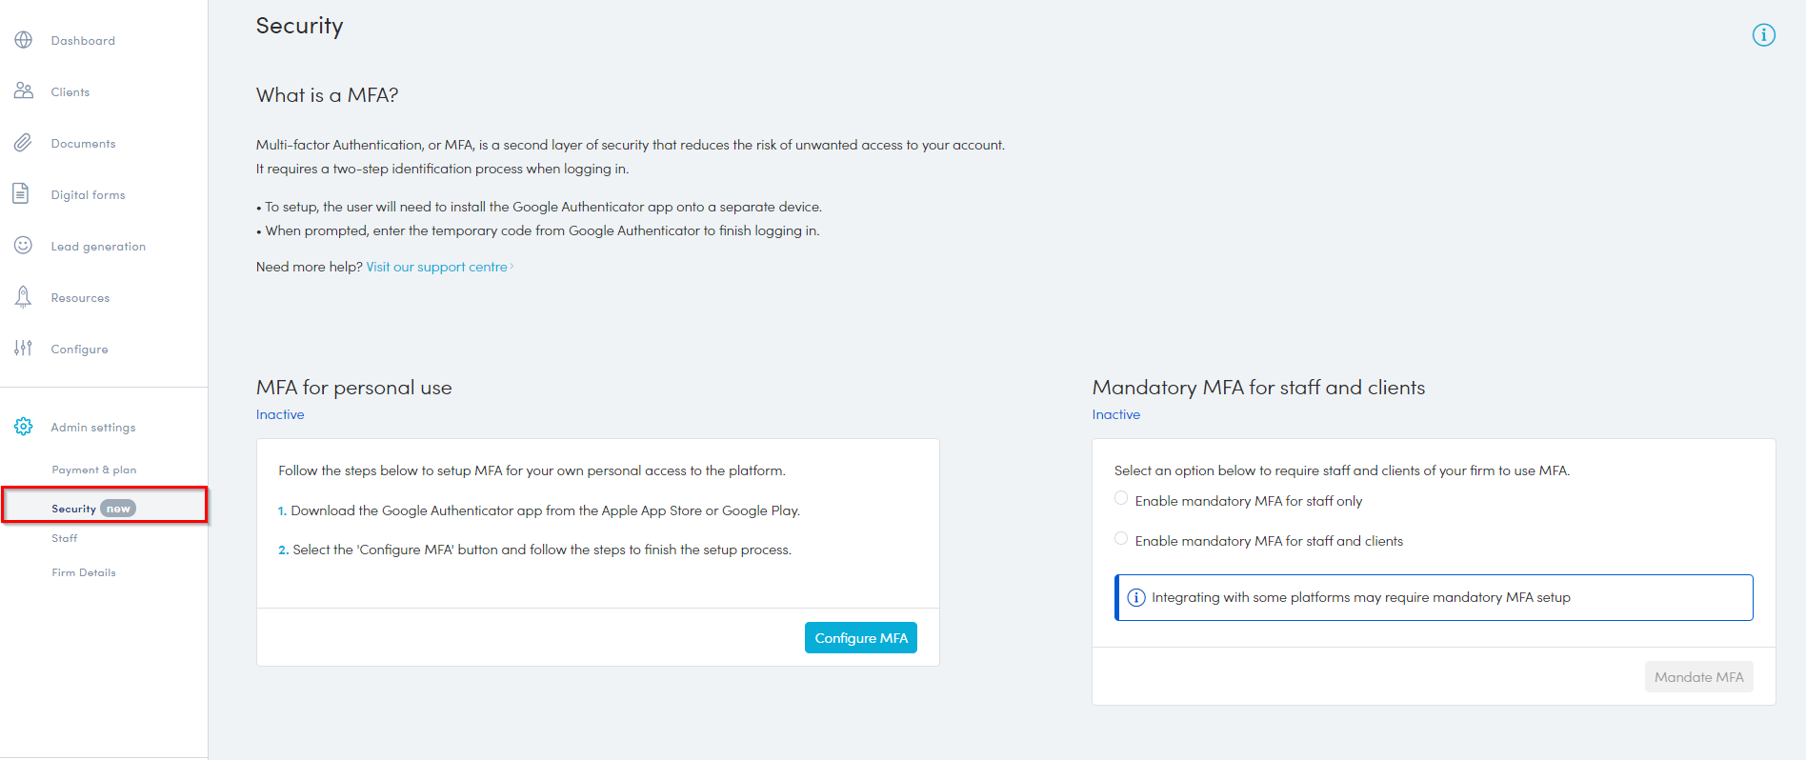
Task: Open Firm Details settings page
Action: [84, 572]
